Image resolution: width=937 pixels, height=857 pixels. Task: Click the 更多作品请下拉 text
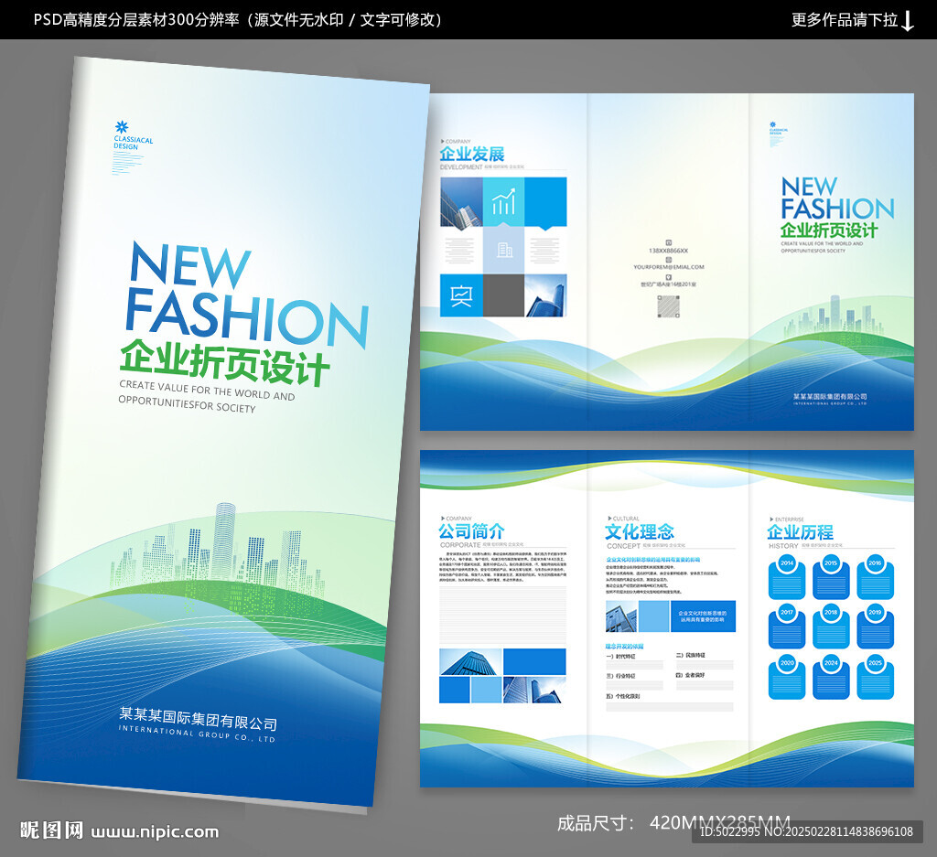point(845,20)
